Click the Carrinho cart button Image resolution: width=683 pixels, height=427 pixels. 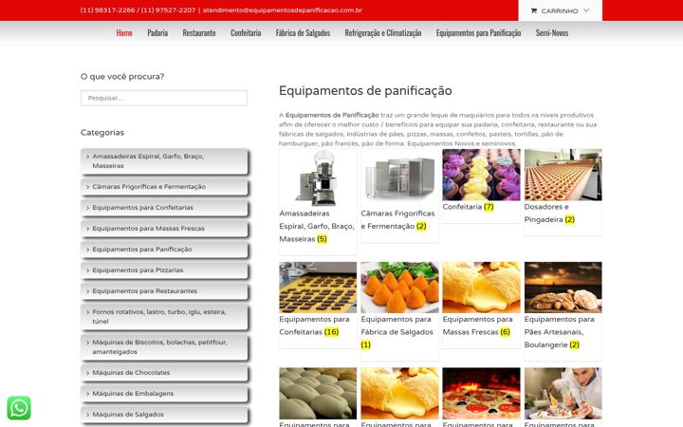click(x=561, y=10)
